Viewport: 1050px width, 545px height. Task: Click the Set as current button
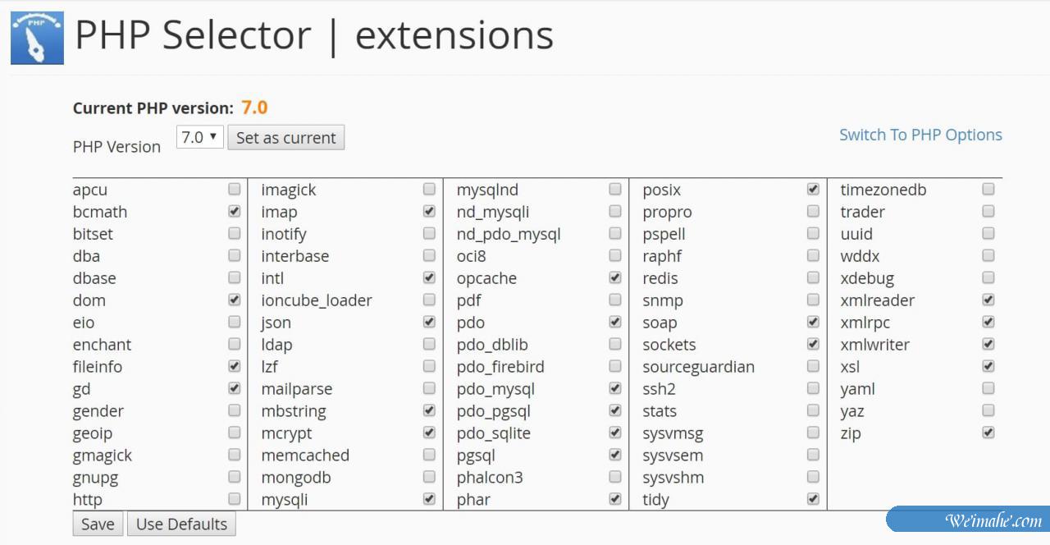[x=285, y=138]
